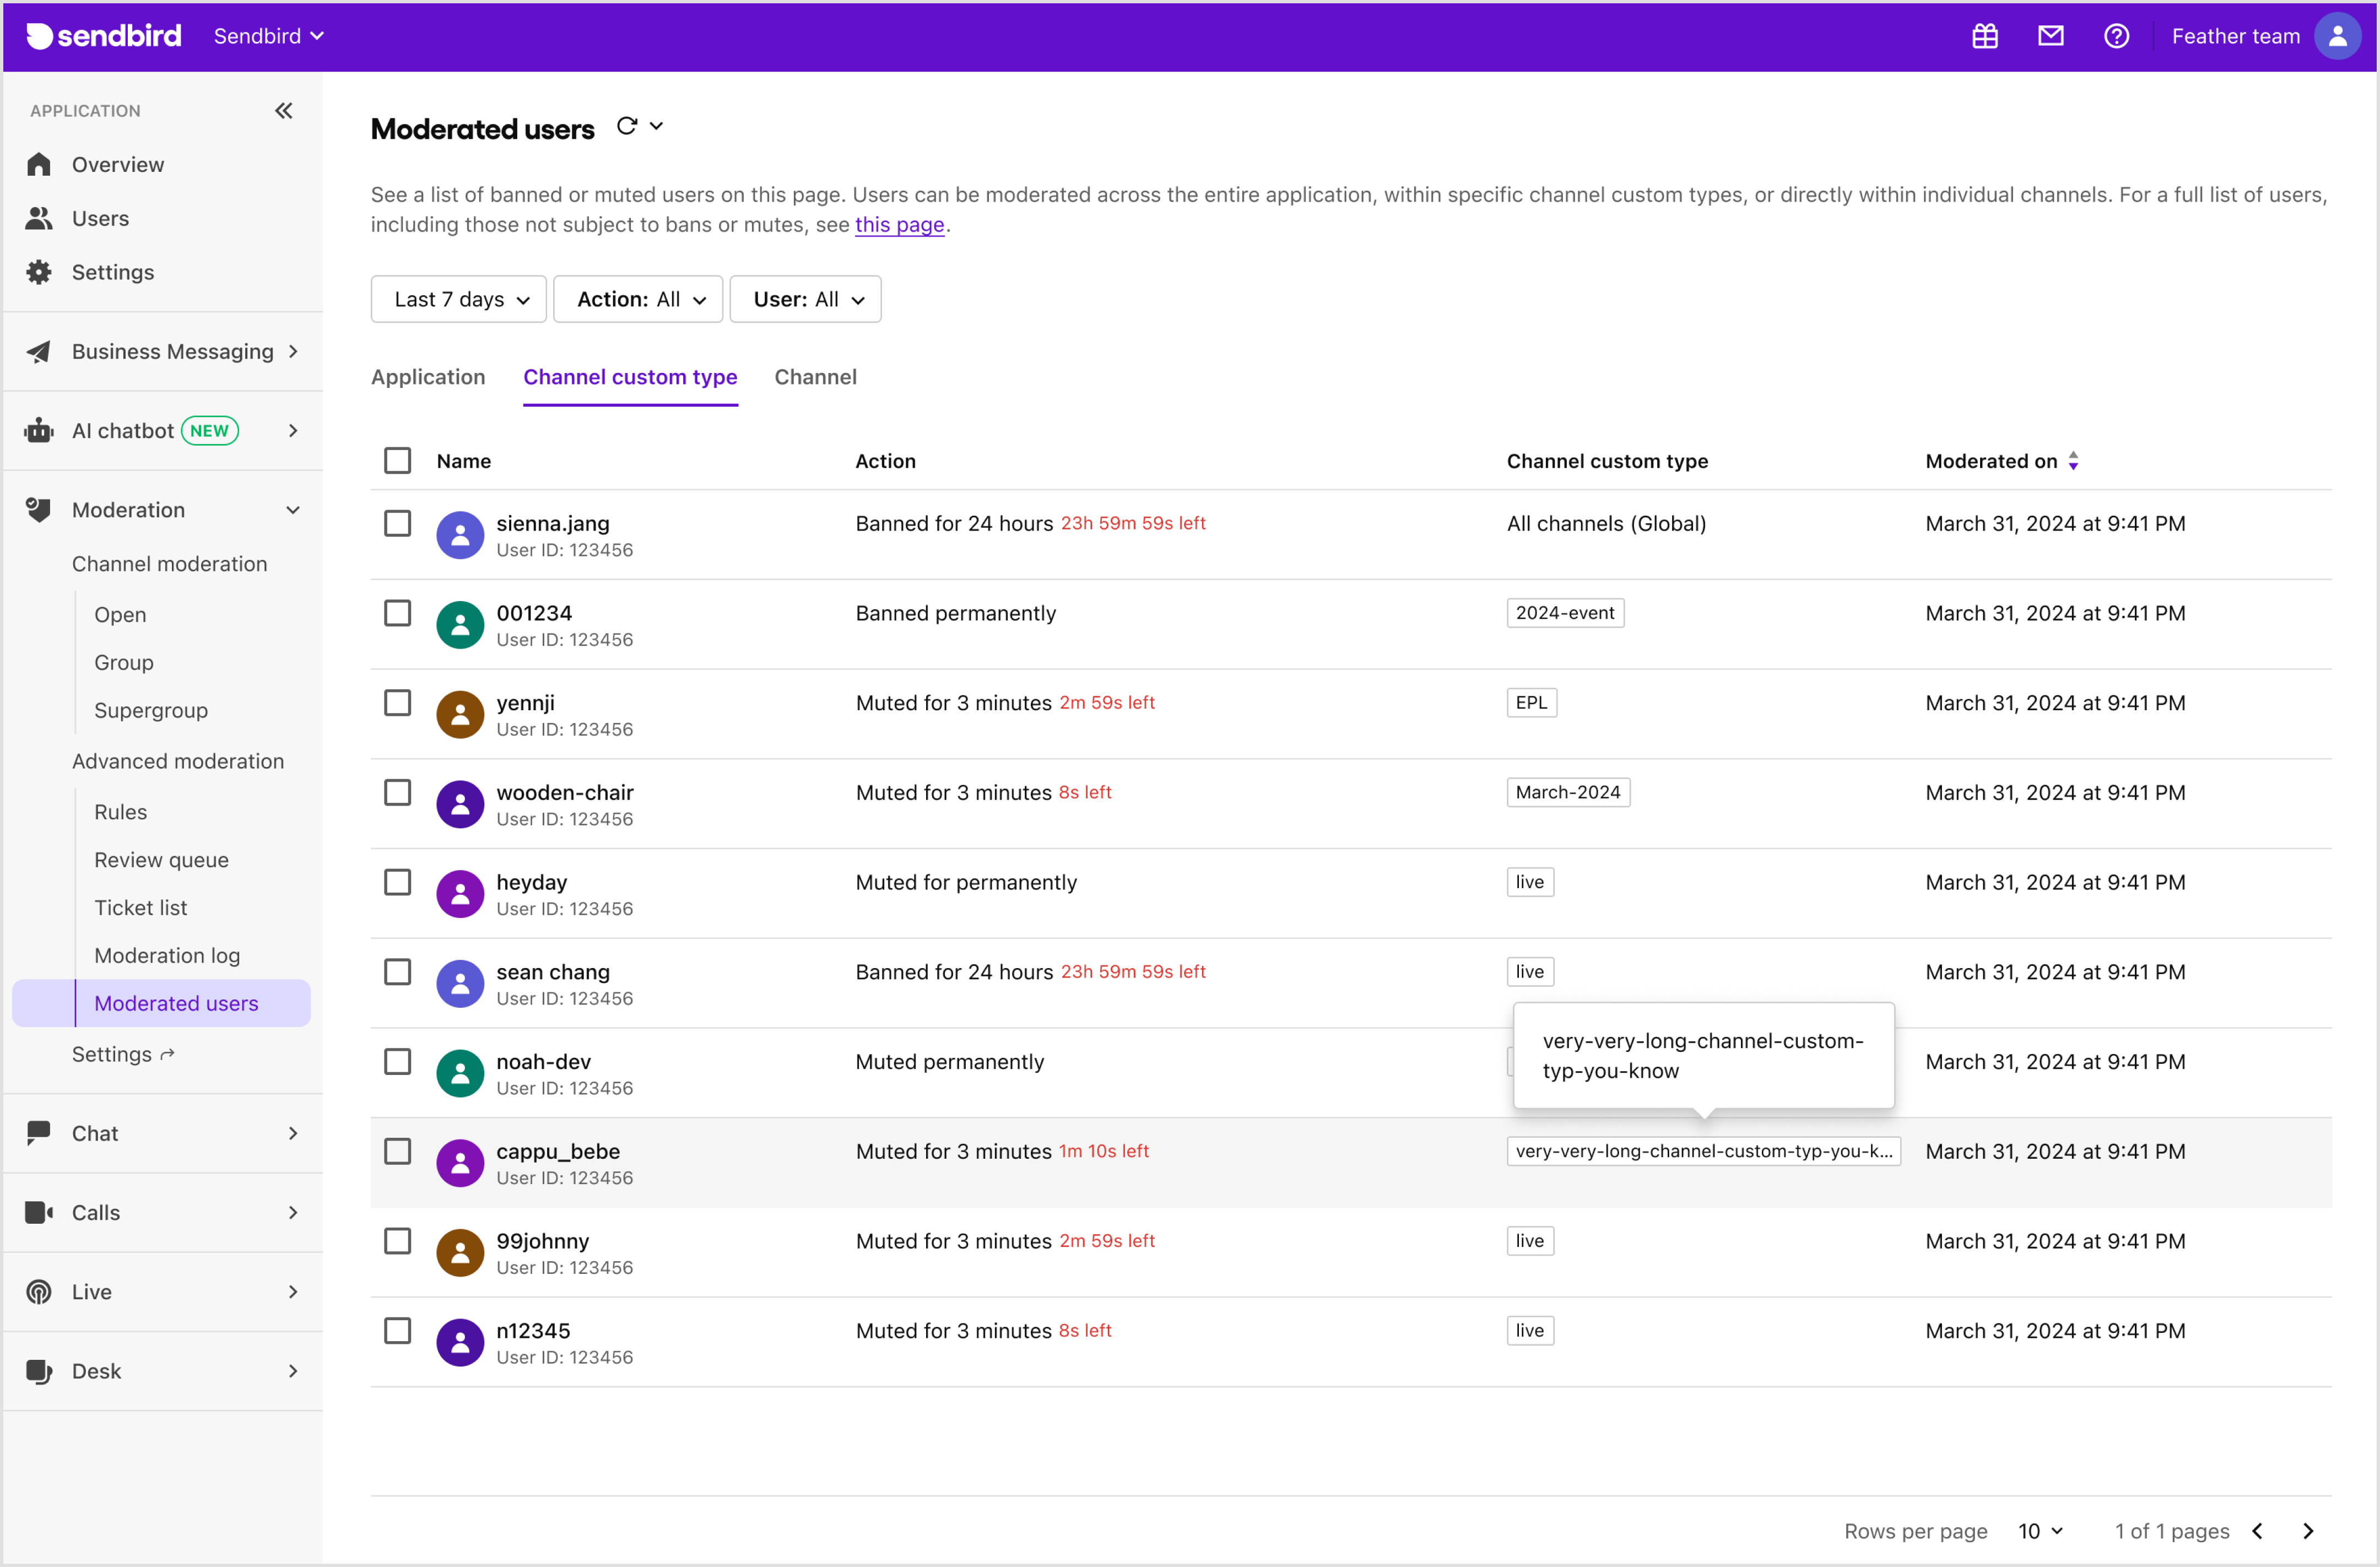Select the AI chatbot sidebar icon

[x=38, y=430]
